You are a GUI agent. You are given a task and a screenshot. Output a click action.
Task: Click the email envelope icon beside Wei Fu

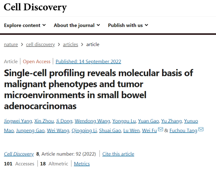pos(161,129)
